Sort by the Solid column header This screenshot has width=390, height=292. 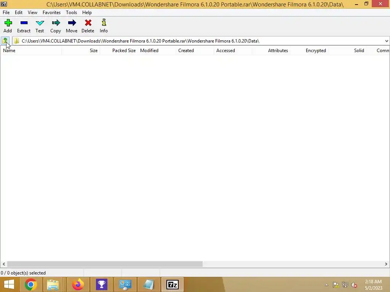pyautogui.click(x=347, y=51)
